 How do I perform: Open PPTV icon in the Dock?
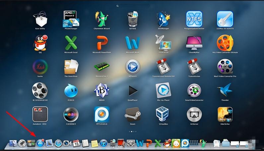click(x=185, y=143)
